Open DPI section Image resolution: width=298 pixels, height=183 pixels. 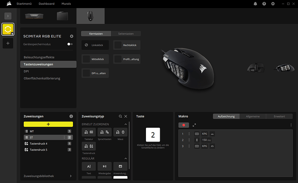click(26, 71)
